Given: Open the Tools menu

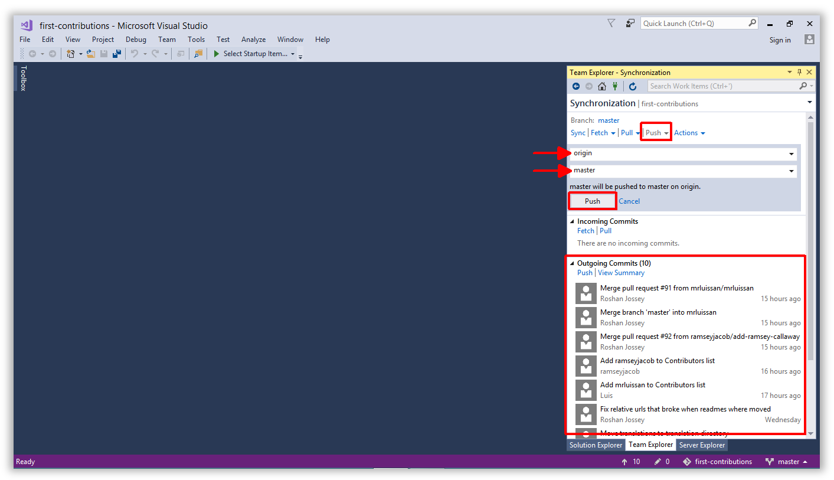Looking at the screenshot, I should [x=197, y=40].
